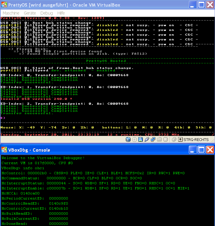Click the HcInterruptStatus register line
215x226 pixels.
click(x=88, y=183)
